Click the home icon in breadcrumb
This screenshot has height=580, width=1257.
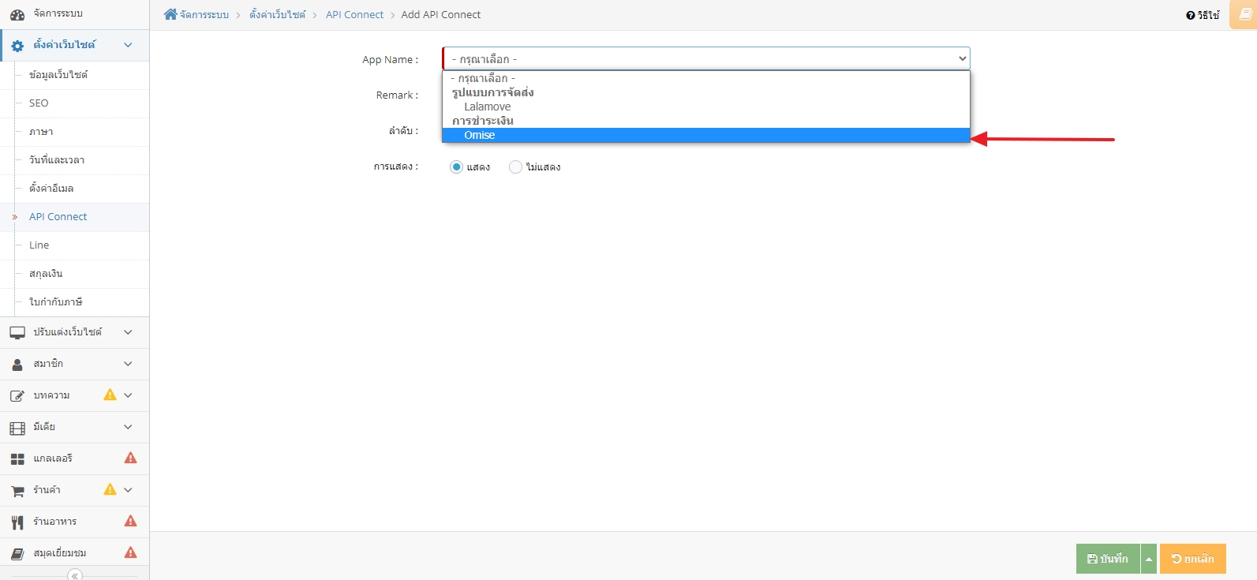point(170,14)
